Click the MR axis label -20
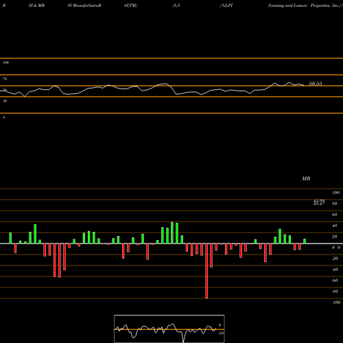 point(335,259)
